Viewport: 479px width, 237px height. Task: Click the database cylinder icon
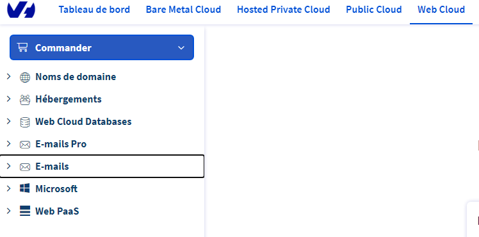[25, 122]
